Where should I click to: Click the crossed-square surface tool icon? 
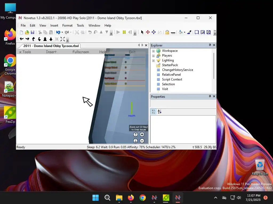click(x=208, y=32)
